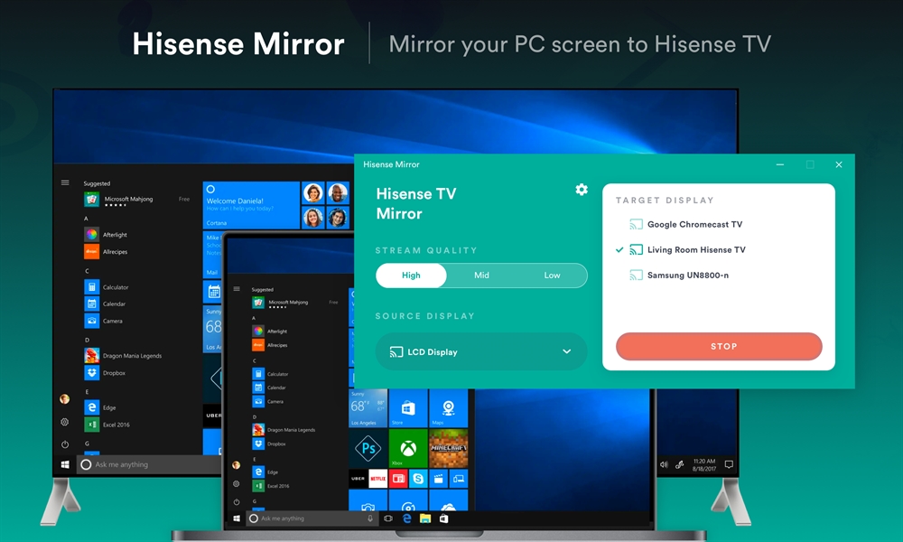
Task: Switch stream quality to Mid
Action: click(x=481, y=276)
